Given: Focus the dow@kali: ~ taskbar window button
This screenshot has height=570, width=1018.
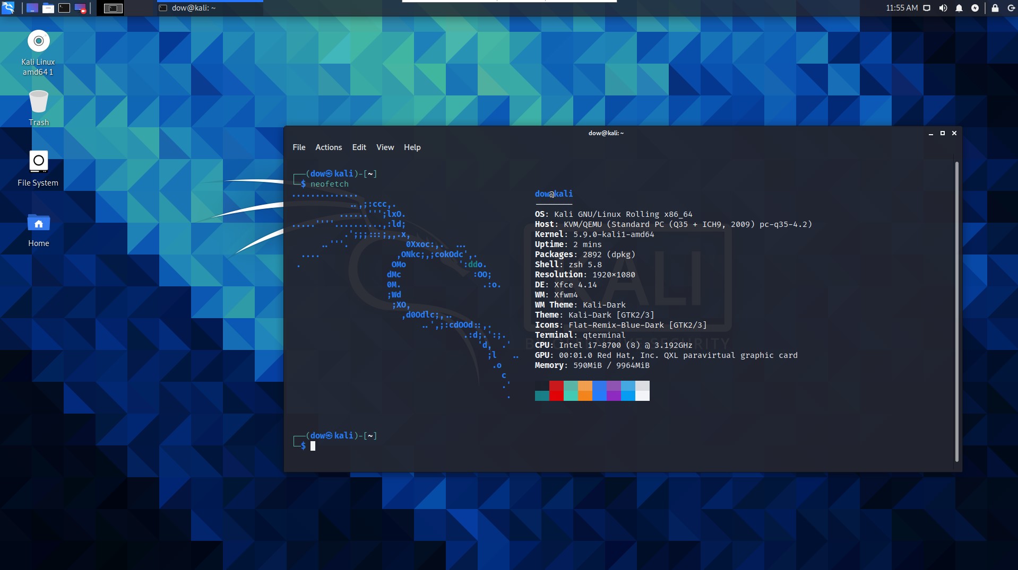Looking at the screenshot, I should click(x=210, y=8).
